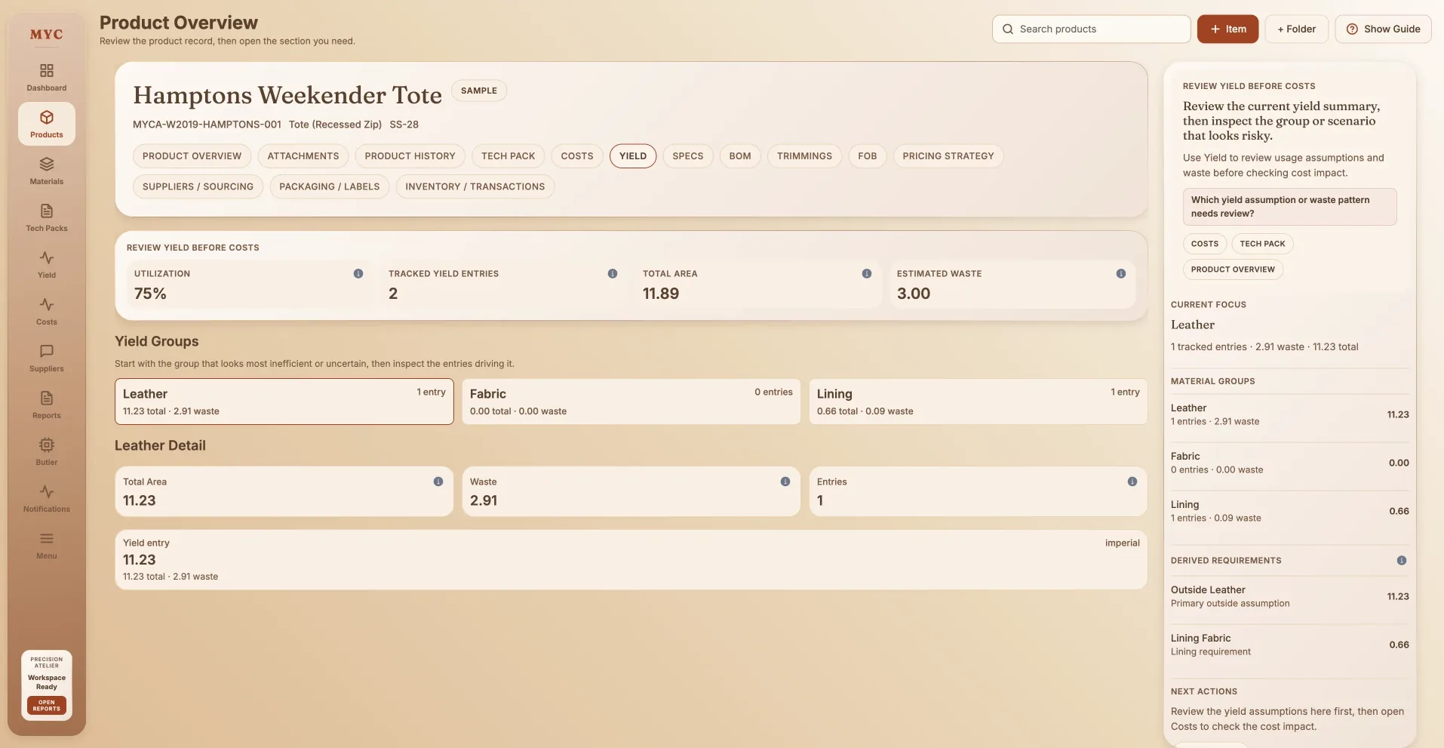The image size is (1444, 748).
Task: Click the yield assumption question prompt
Action: pos(1289,207)
